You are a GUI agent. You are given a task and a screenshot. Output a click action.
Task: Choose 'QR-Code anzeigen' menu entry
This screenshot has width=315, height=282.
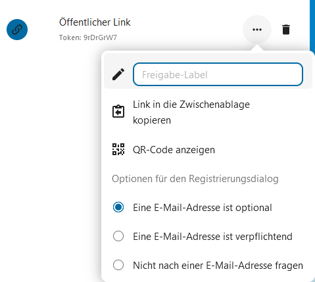pyautogui.click(x=208, y=150)
